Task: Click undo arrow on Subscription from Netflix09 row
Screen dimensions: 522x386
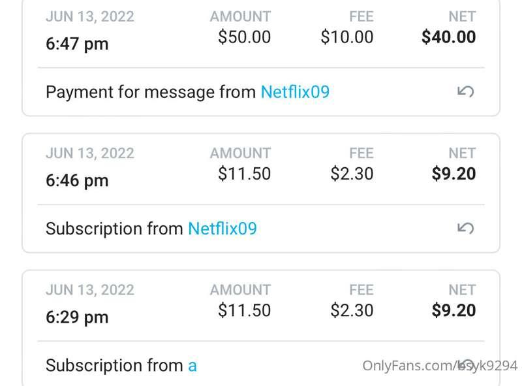Action: tap(465, 228)
